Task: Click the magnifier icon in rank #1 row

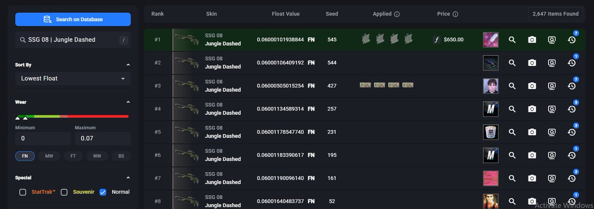Action: pos(512,40)
